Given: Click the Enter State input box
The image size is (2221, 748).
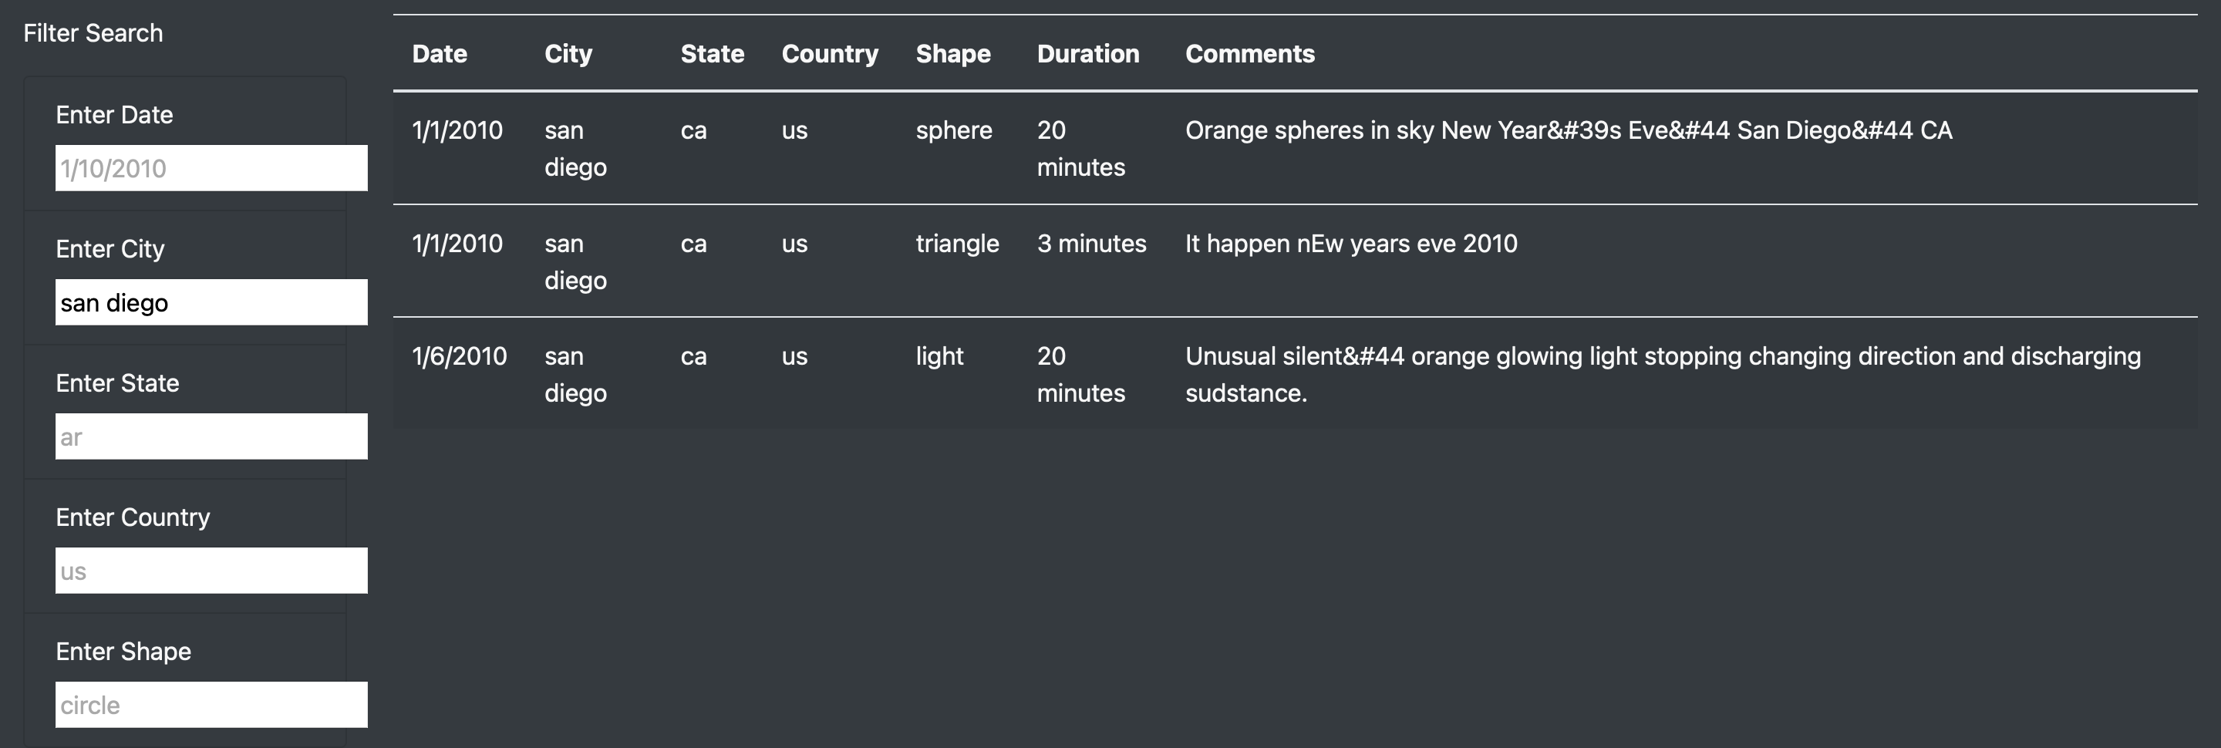Looking at the screenshot, I should click(x=211, y=437).
